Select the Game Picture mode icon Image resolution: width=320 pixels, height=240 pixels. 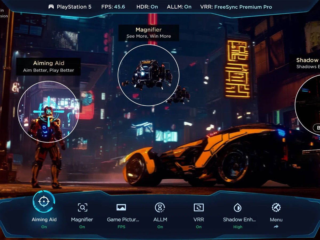point(121,207)
